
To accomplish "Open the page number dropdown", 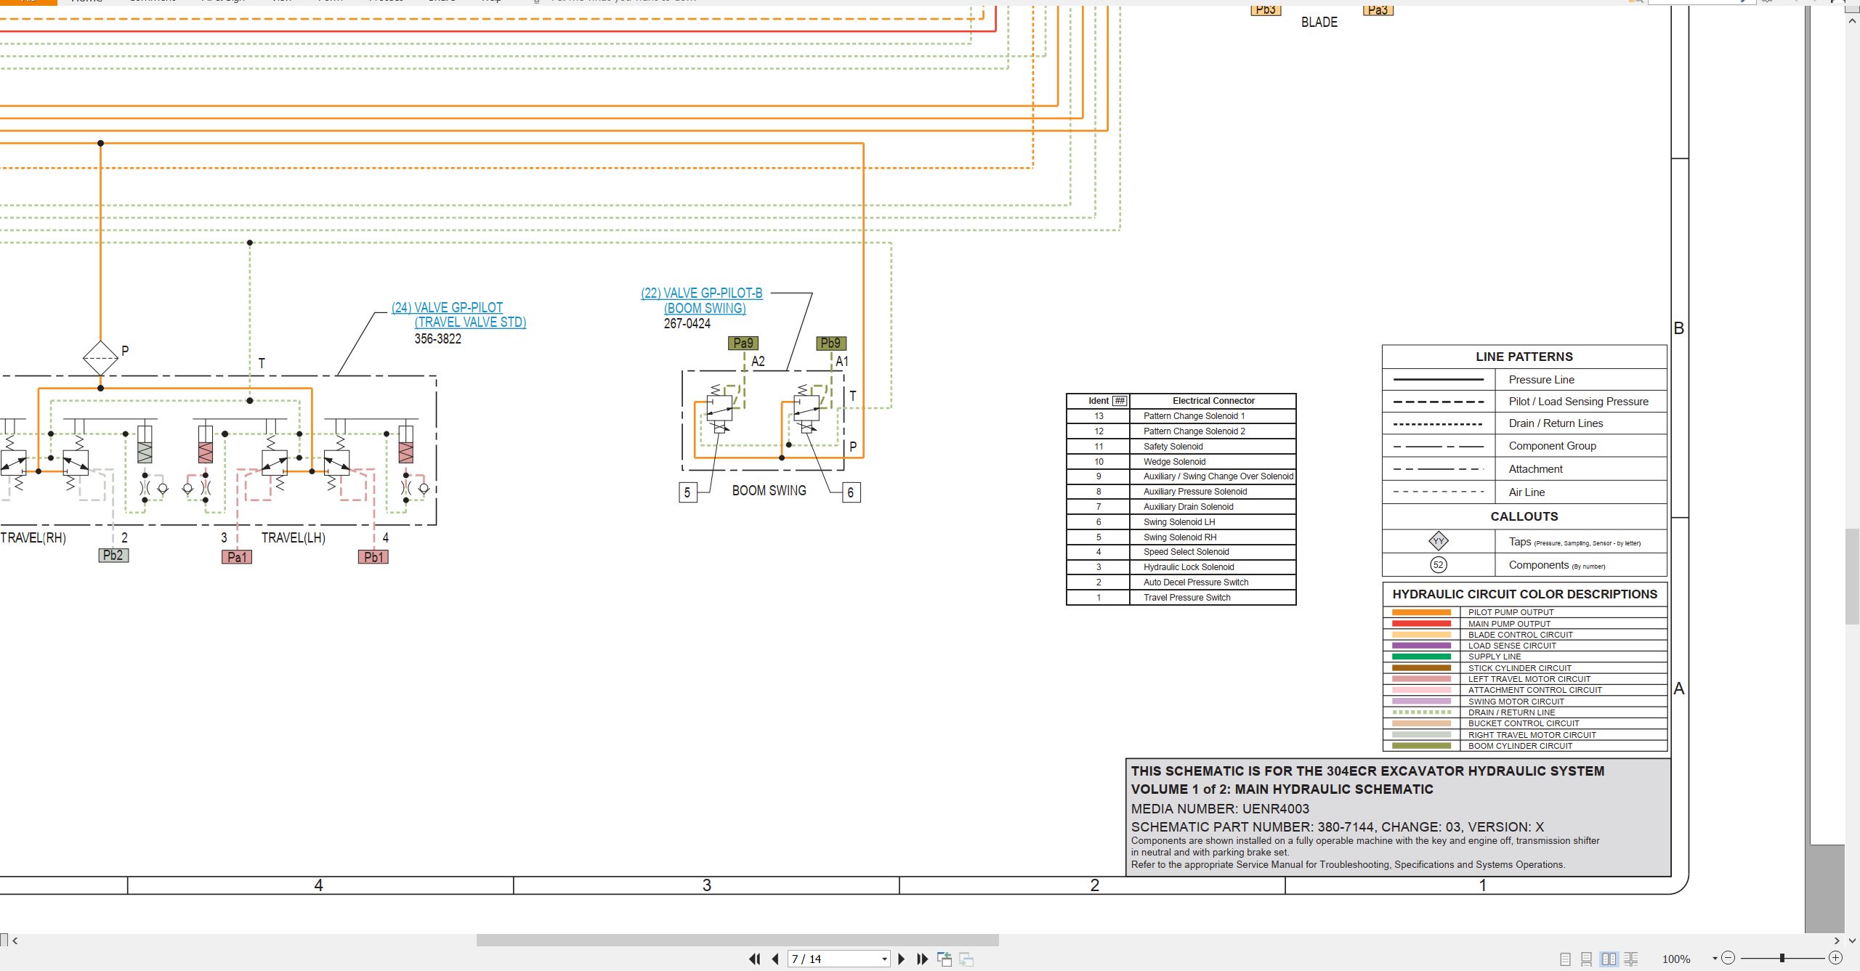I will click(884, 959).
